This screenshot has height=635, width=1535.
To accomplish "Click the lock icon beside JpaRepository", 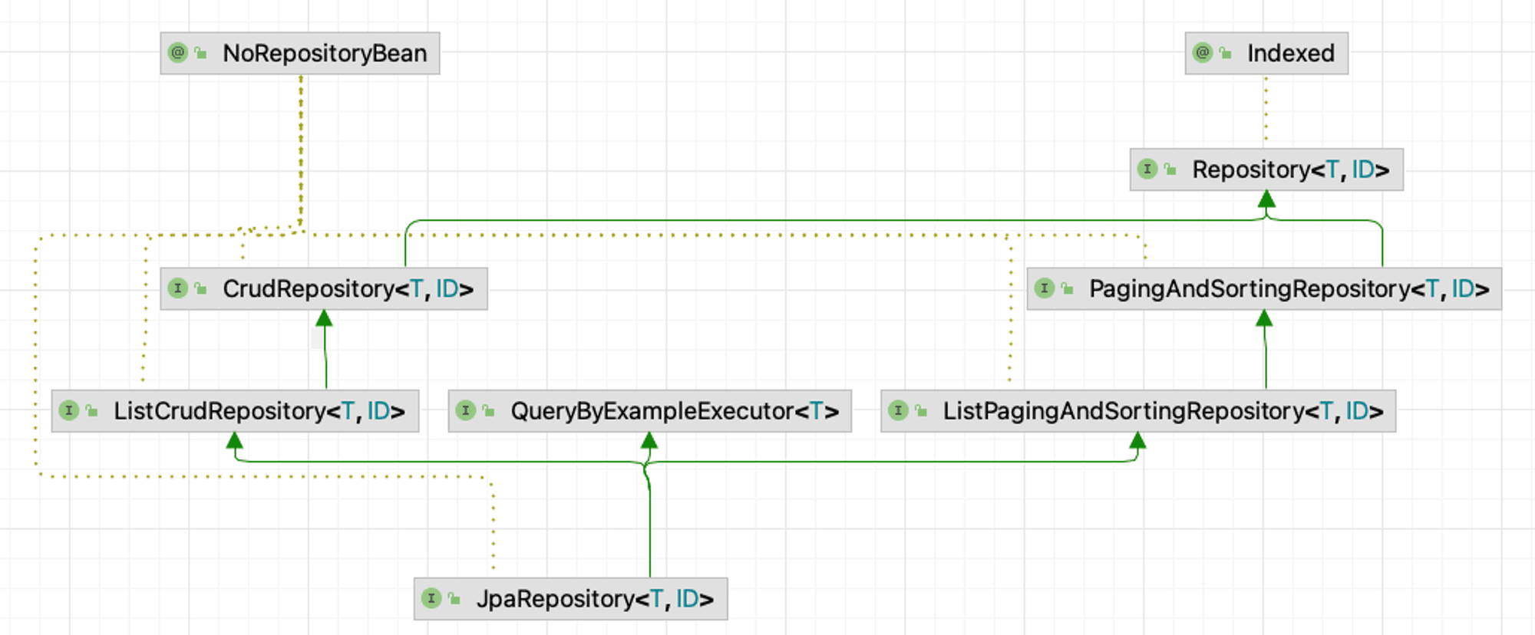I will [x=454, y=599].
